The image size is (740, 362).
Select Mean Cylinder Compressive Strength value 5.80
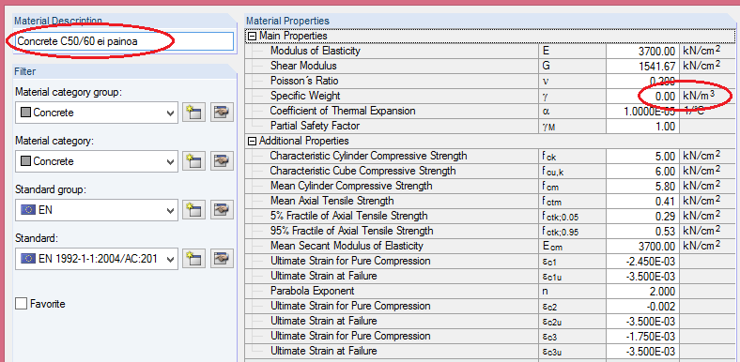point(643,187)
